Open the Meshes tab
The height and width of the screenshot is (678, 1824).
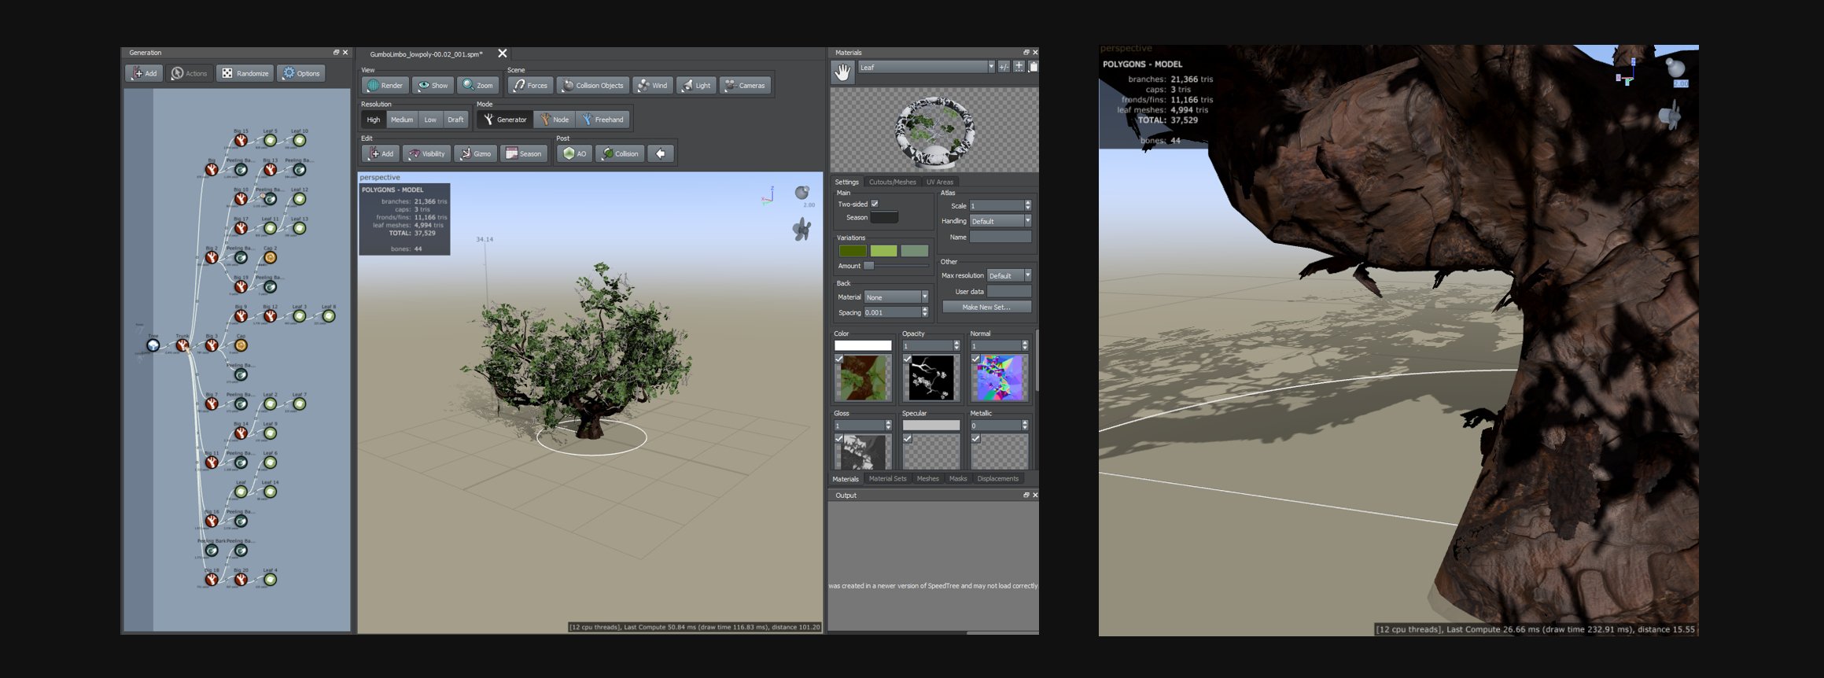927,478
